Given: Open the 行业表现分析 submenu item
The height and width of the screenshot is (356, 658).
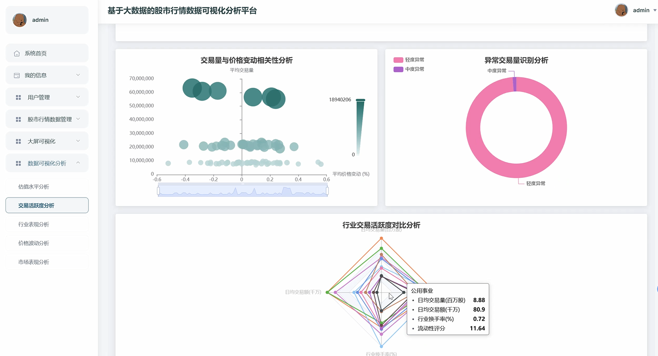Looking at the screenshot, I should 47,224.
